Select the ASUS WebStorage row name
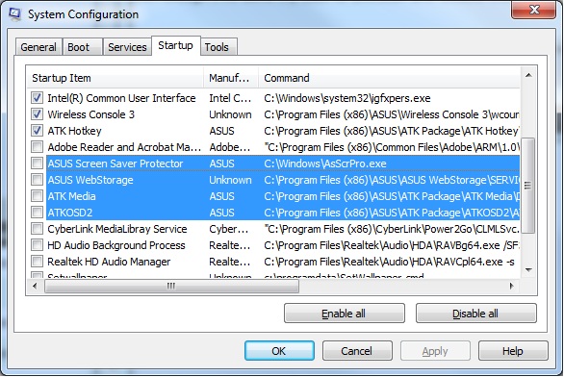Viewport: 564px width, 377px height. 90,180
